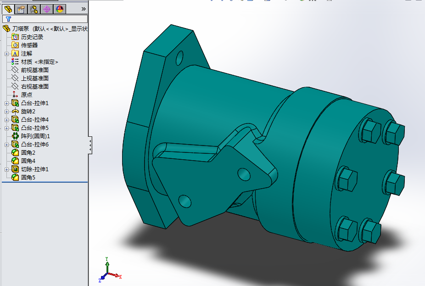Screen dimensions: 425x286
Task: Click the coordinate triad in the viewport
Action: (x=110, y=269)
